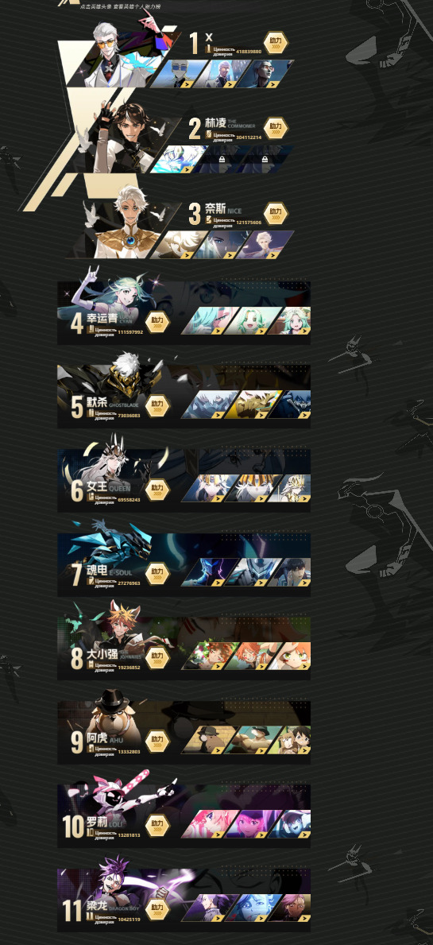Image resolution: width=433 pixels, height=945 pixels.
Task: Open the rank 7 魂电 character banner
Action: point(184,565)
